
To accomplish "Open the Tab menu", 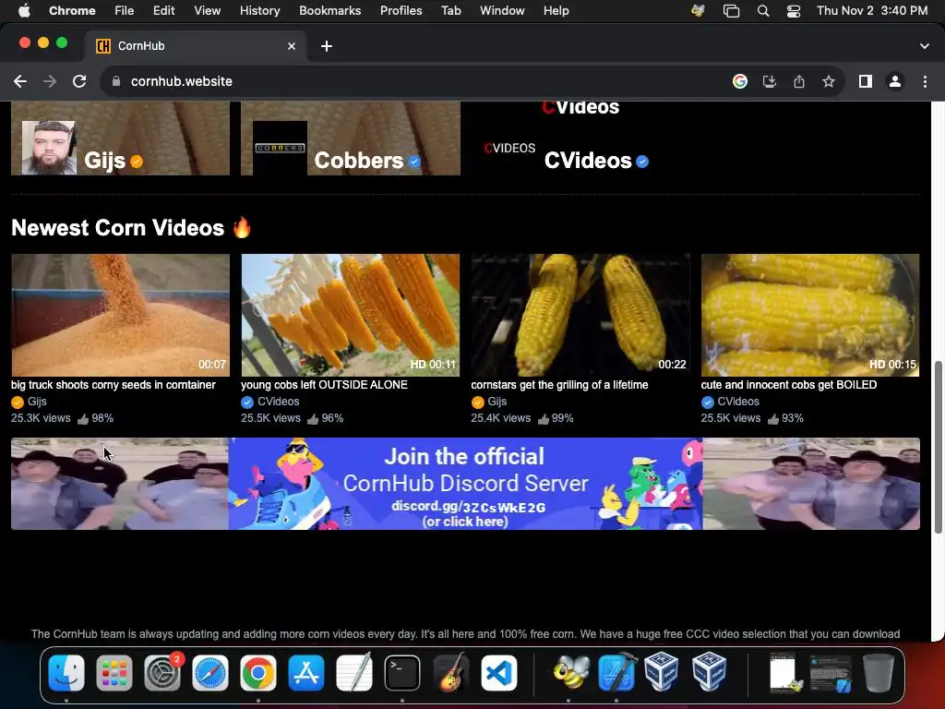I will [x=450, y=11].
